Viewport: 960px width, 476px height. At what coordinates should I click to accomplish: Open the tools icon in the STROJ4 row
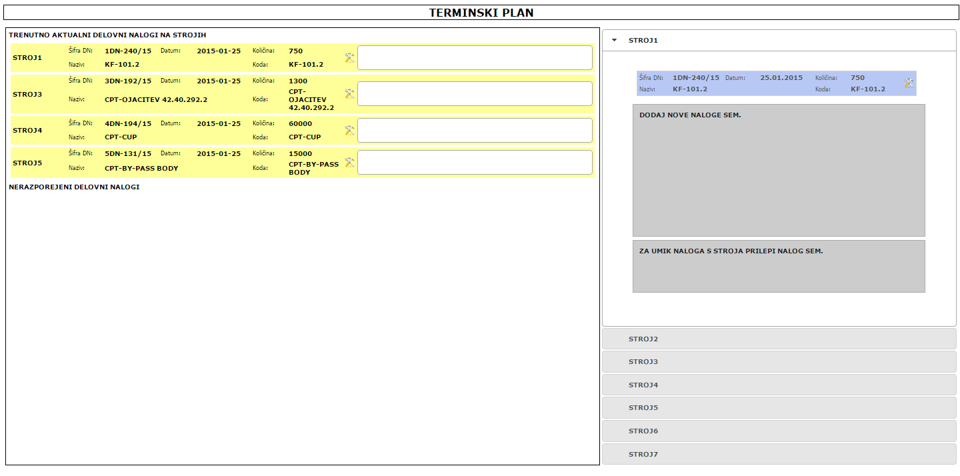pyautogui.click(x=349, y=131)
